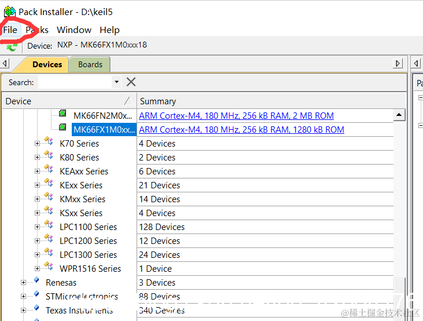
Task: Click the series icon beside WPR1516 Series
Action: coord(49,266)
